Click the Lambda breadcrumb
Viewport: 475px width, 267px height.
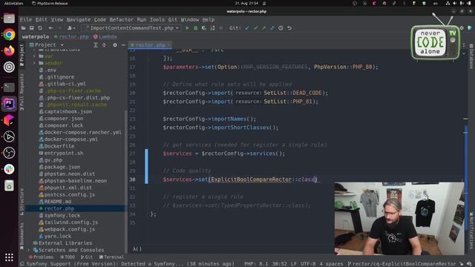tap(105, 36)
